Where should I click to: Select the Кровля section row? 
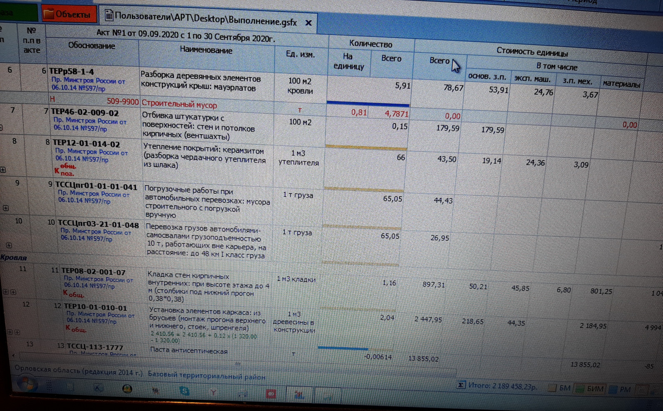tap(14, 257)
